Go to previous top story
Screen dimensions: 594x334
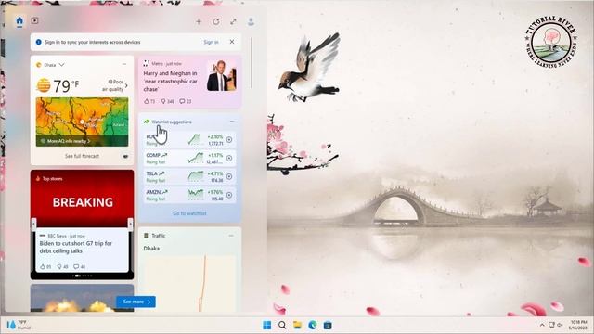pyautogui.click(x=33, y=224)
